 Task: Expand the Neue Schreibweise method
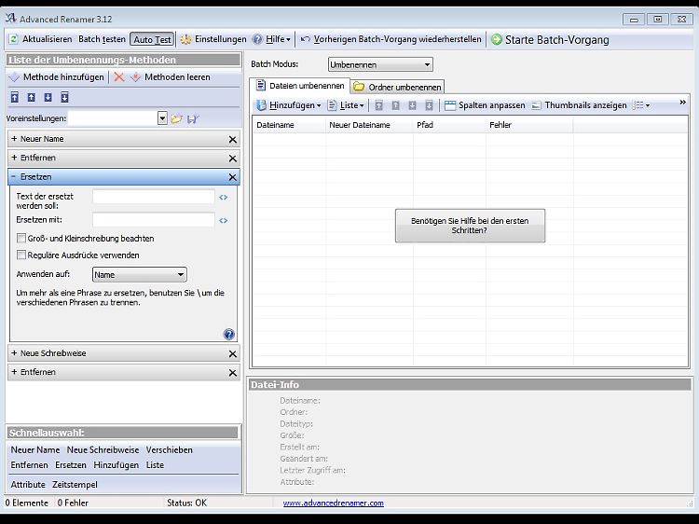14,354
